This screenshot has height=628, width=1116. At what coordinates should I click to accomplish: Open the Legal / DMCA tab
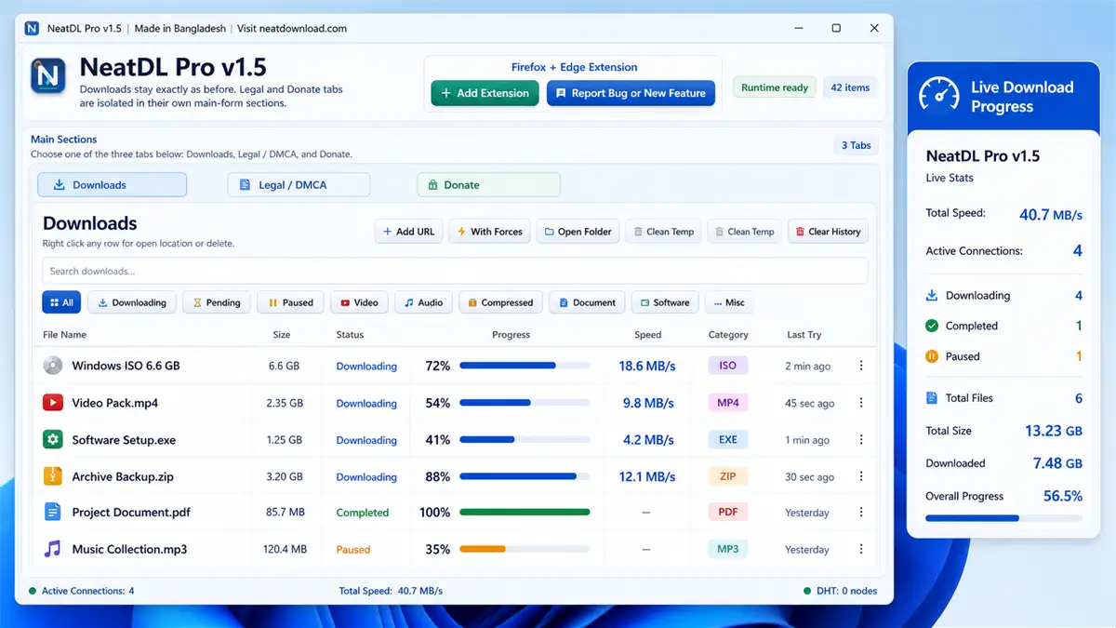[299, 185]
